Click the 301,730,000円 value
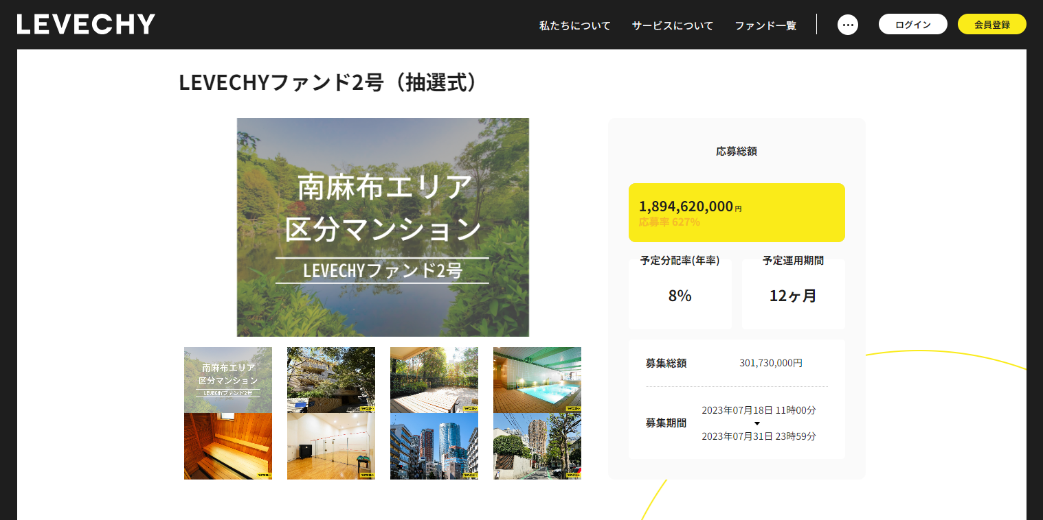The image size is (1043, 520). [x=771, y=363]
